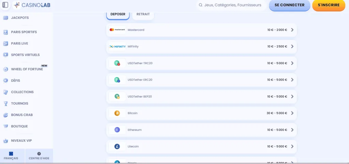Open the Jackpots sidebar icon
The image size is (349, 164).
[x=5, y=18]
